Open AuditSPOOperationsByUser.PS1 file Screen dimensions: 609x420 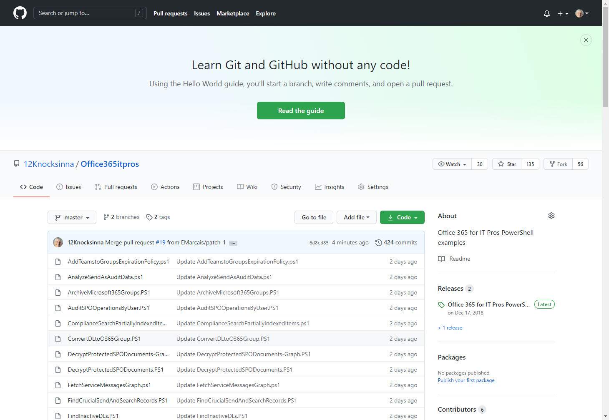[x=108, y=308]
